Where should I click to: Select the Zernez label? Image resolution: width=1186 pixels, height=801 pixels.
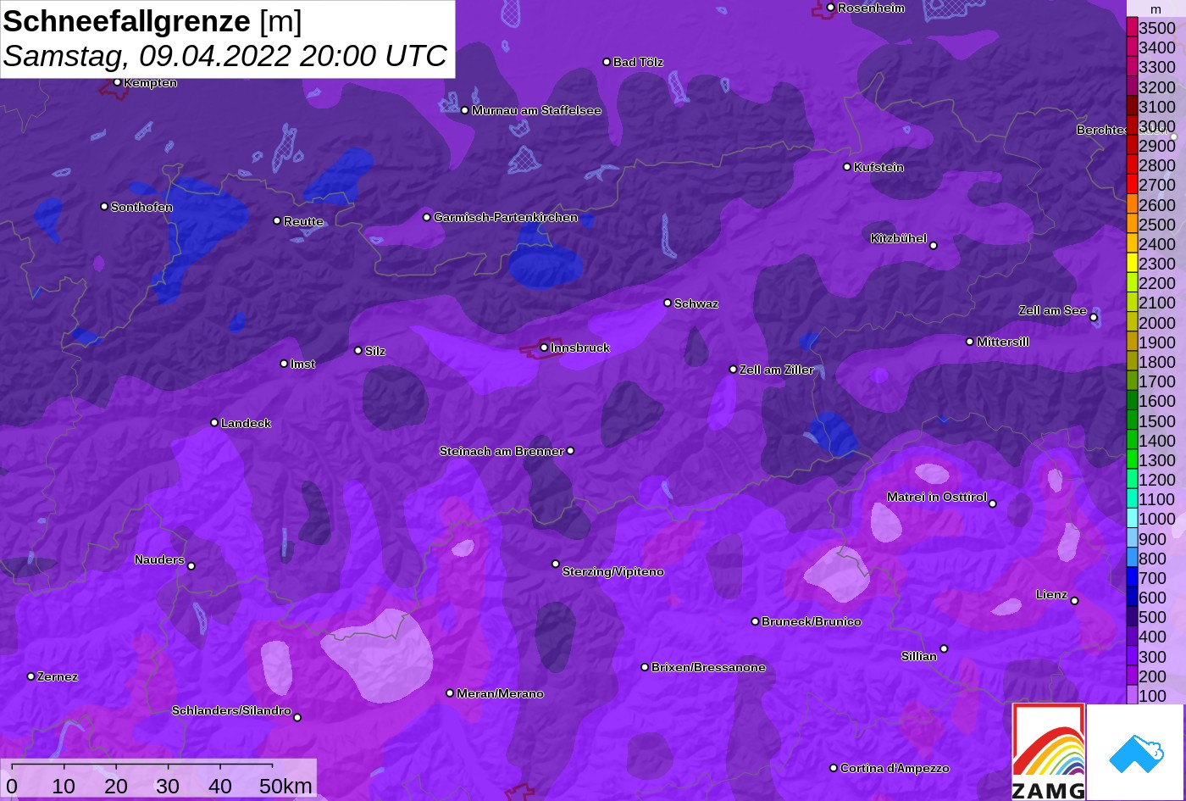[58, 676]
